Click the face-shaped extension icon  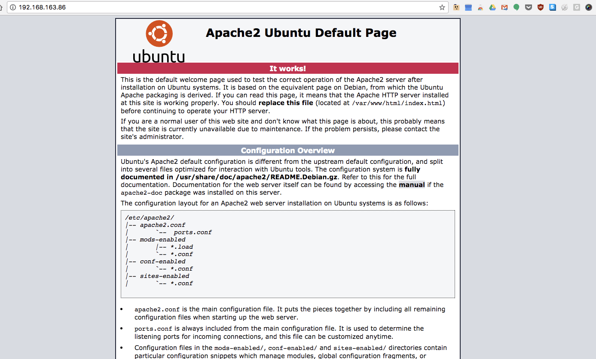(456, 7)
